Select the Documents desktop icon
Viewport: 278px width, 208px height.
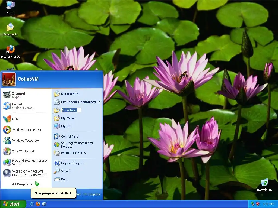coord(10,30)
